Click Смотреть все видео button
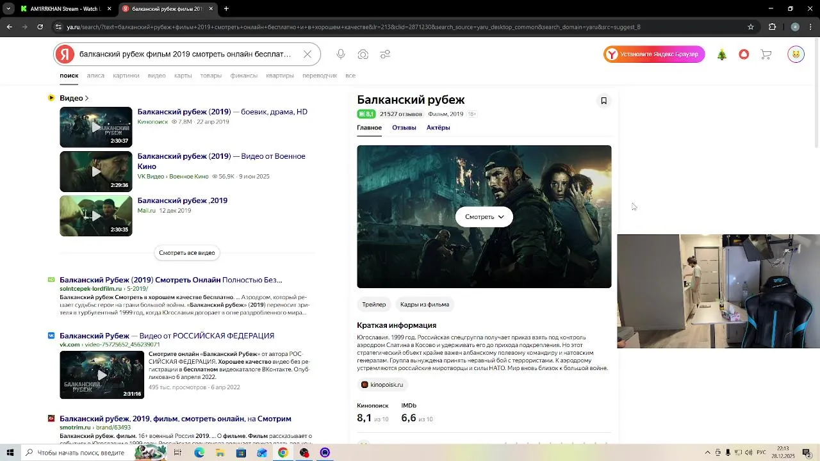The width and height of the screenshot is (820, 461). tap(187, 253)
